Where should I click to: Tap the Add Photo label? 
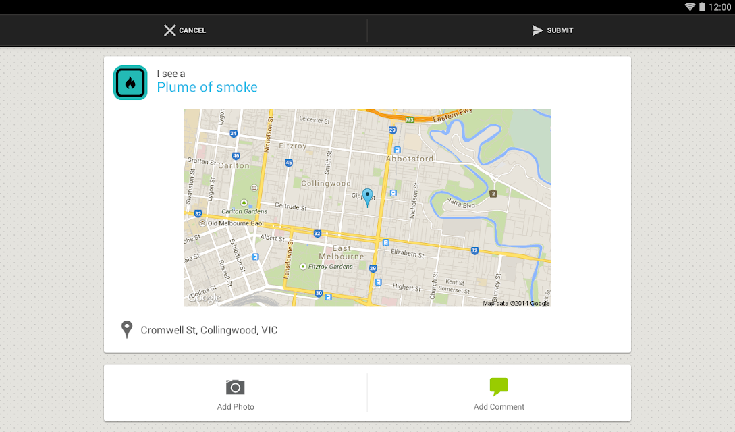(236, 407)
